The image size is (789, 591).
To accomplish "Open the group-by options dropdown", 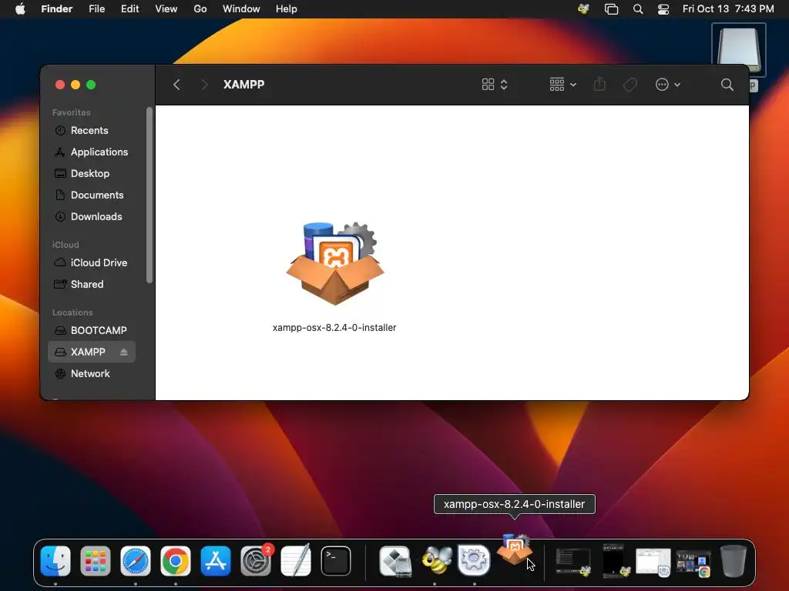I will coord(562,85).
